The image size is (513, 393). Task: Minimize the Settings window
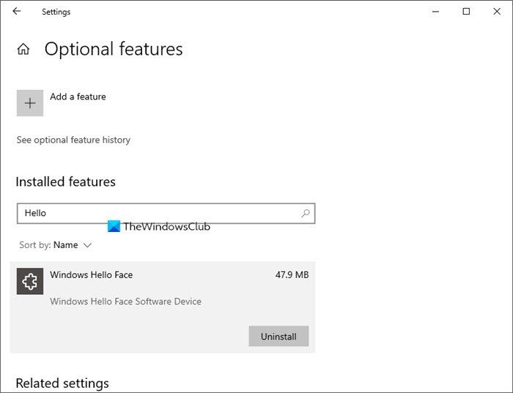[x=435, y=12]
